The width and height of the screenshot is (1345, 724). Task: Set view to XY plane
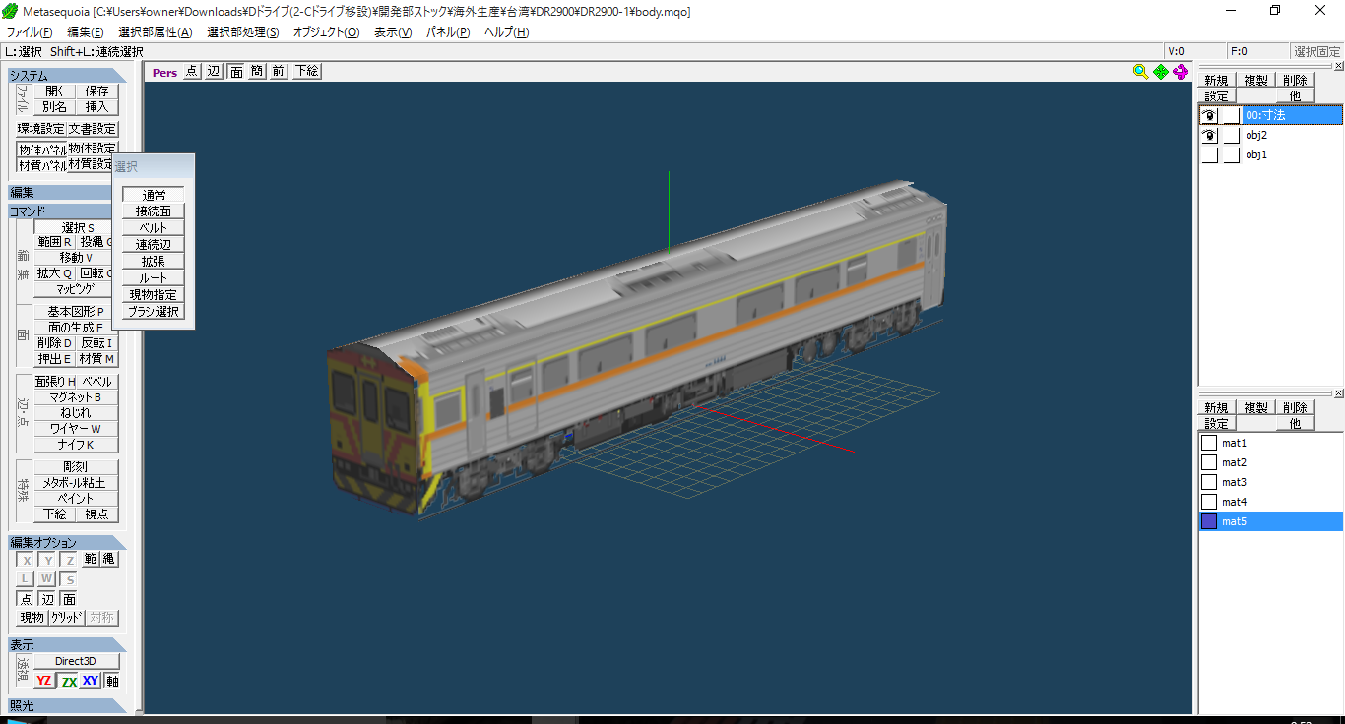[91, 681]
